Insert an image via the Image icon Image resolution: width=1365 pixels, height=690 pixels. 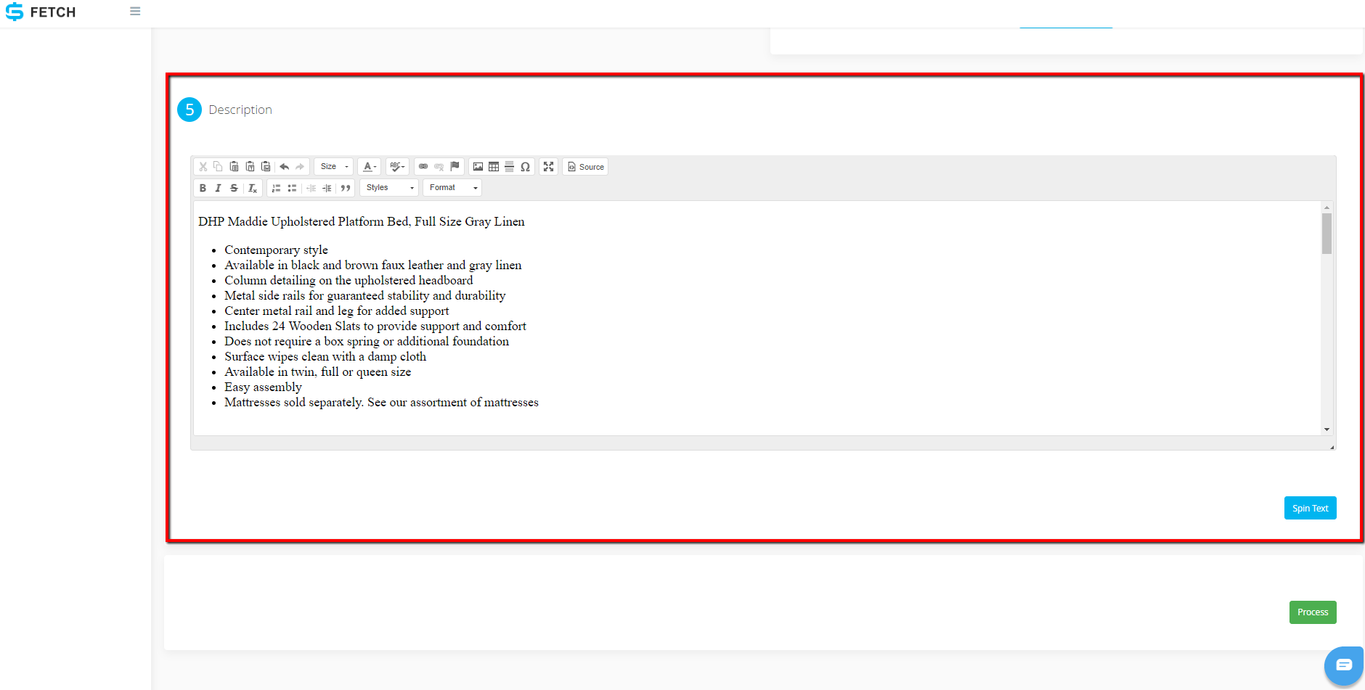pyautogui.click(x=478, y=167)
